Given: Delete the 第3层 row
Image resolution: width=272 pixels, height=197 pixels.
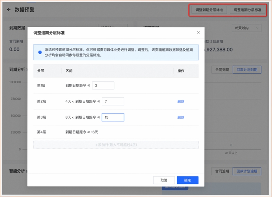Looking at the screenshot, I should coord(181,117).
